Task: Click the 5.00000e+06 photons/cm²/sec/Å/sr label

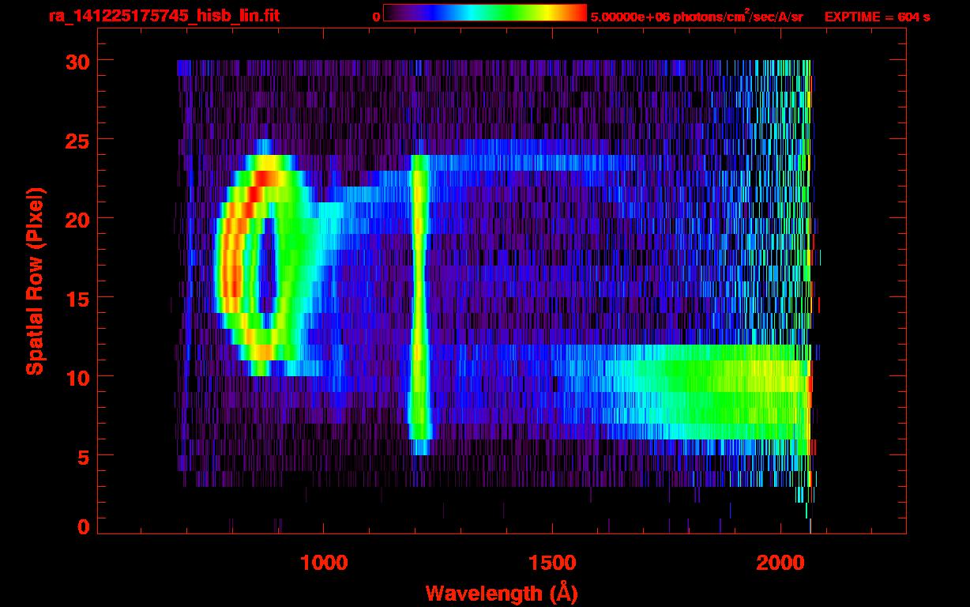Action: [x=697, y=16]
